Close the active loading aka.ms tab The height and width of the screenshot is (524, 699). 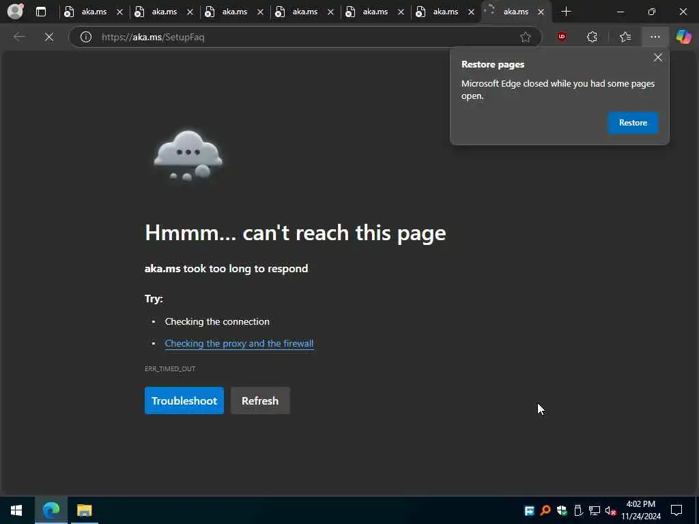click(541, 12)
